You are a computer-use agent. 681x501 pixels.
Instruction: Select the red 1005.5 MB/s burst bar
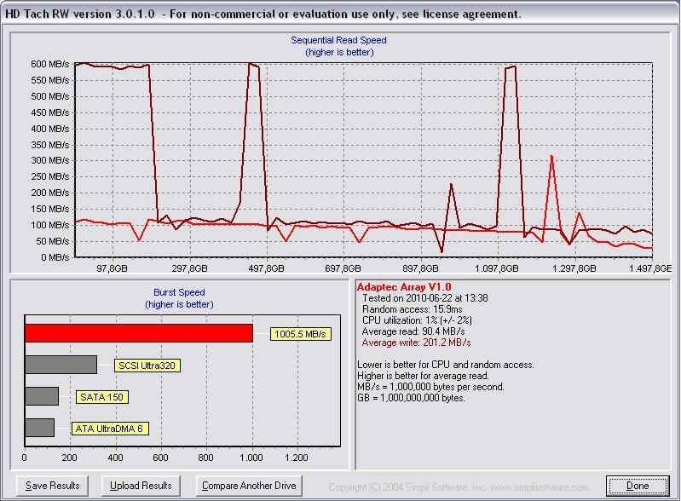pos(139,333)
